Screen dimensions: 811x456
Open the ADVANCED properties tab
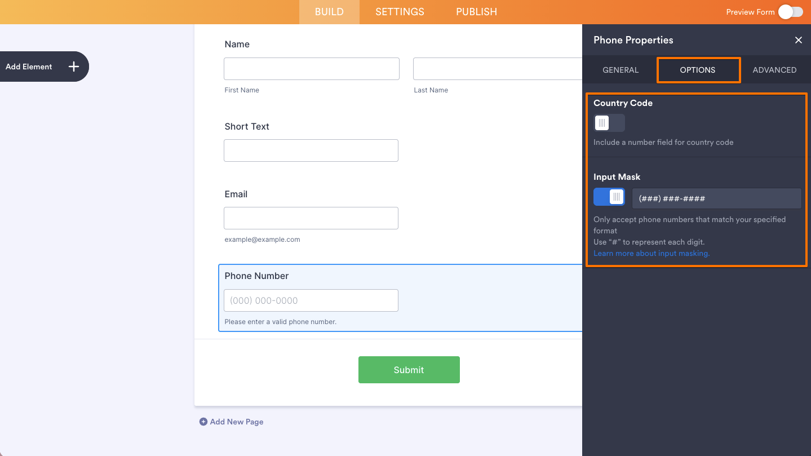pyautogui.click(x=774, y=70)
